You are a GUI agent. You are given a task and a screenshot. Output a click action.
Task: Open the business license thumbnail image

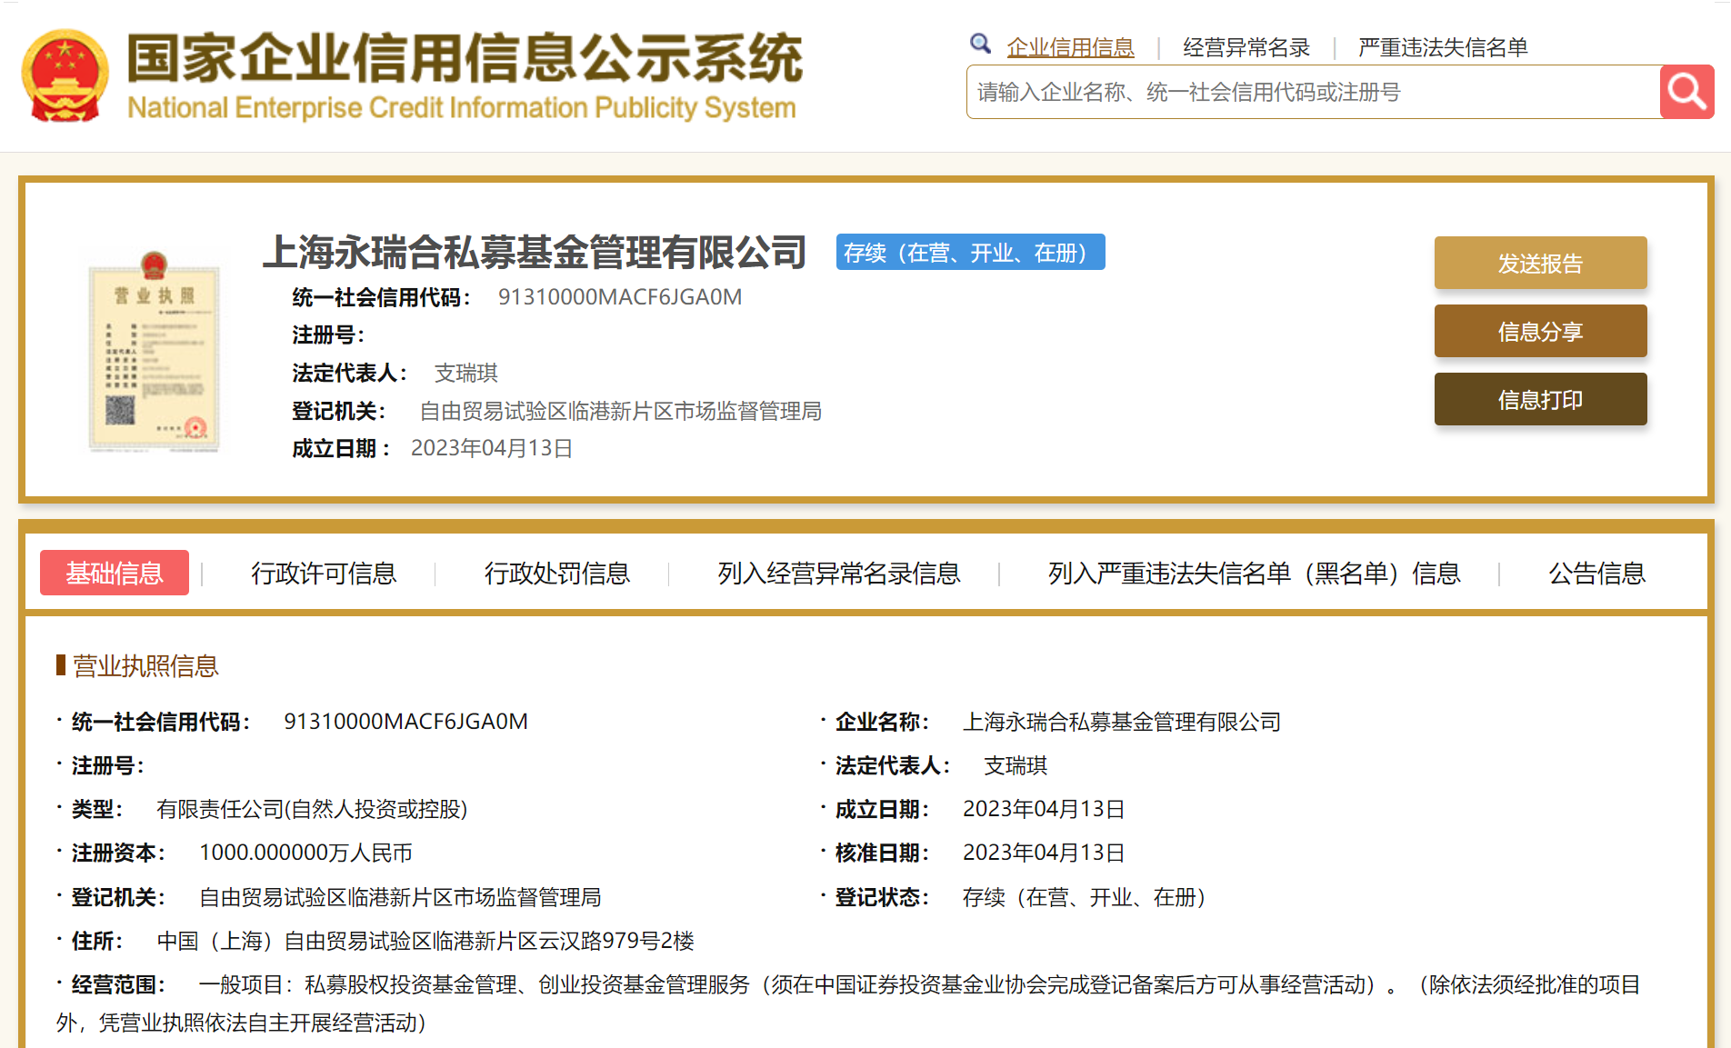154,351
